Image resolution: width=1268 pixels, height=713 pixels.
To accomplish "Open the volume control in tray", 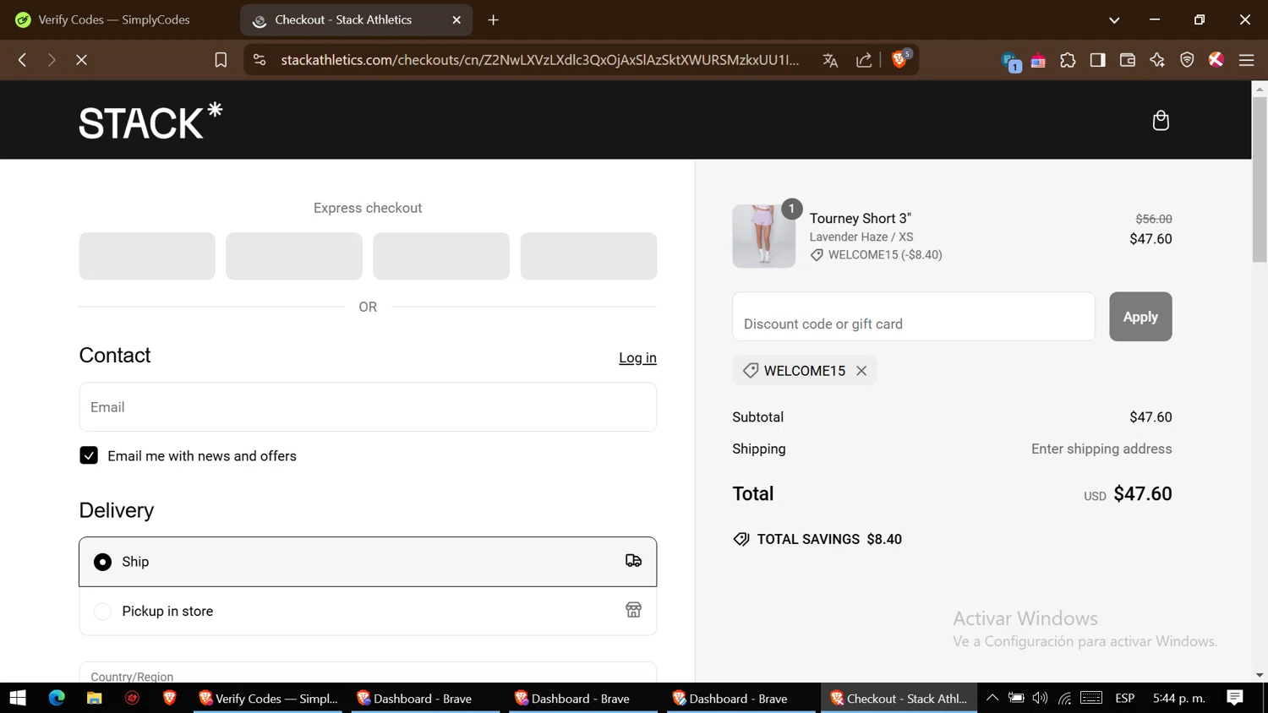I will (x=1041, y=698).
